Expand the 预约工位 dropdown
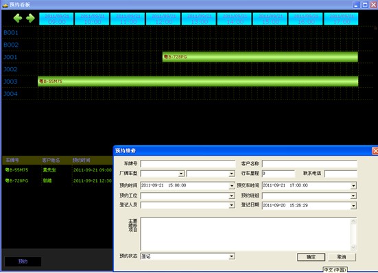The image size is (378, 273). (x=232, y=195)
